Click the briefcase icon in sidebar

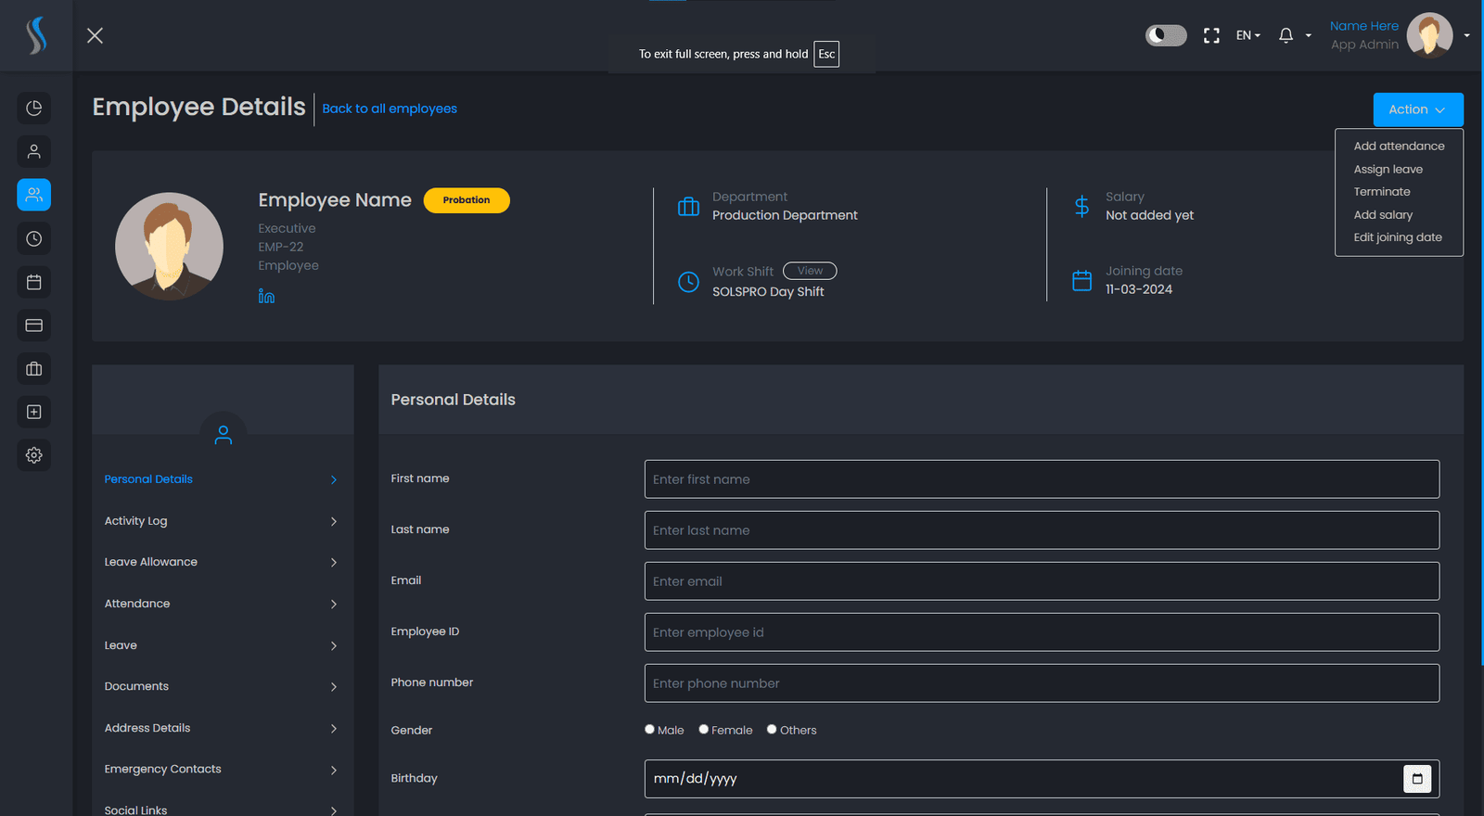(x=34, y=368)
